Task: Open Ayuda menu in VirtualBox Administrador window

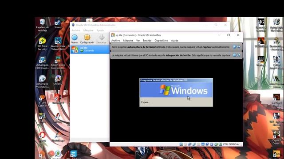Action: (x=100, y=30)
